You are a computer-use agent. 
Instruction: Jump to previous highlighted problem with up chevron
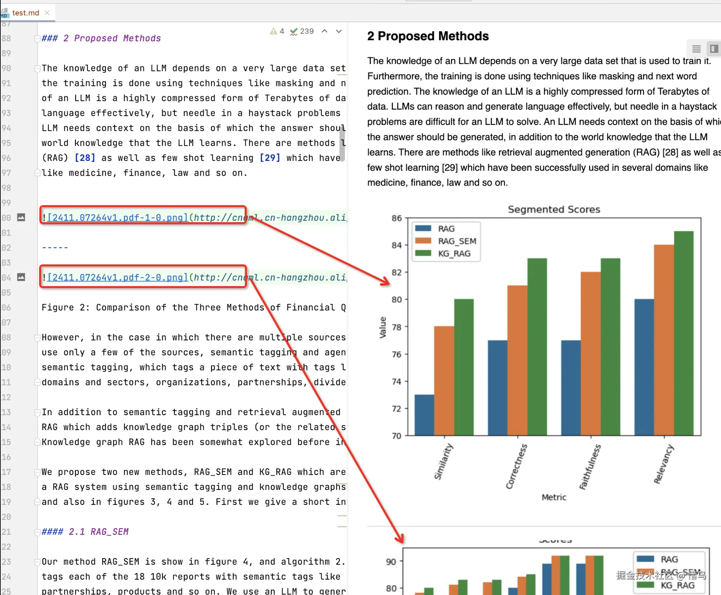click(x=324, y=31)
